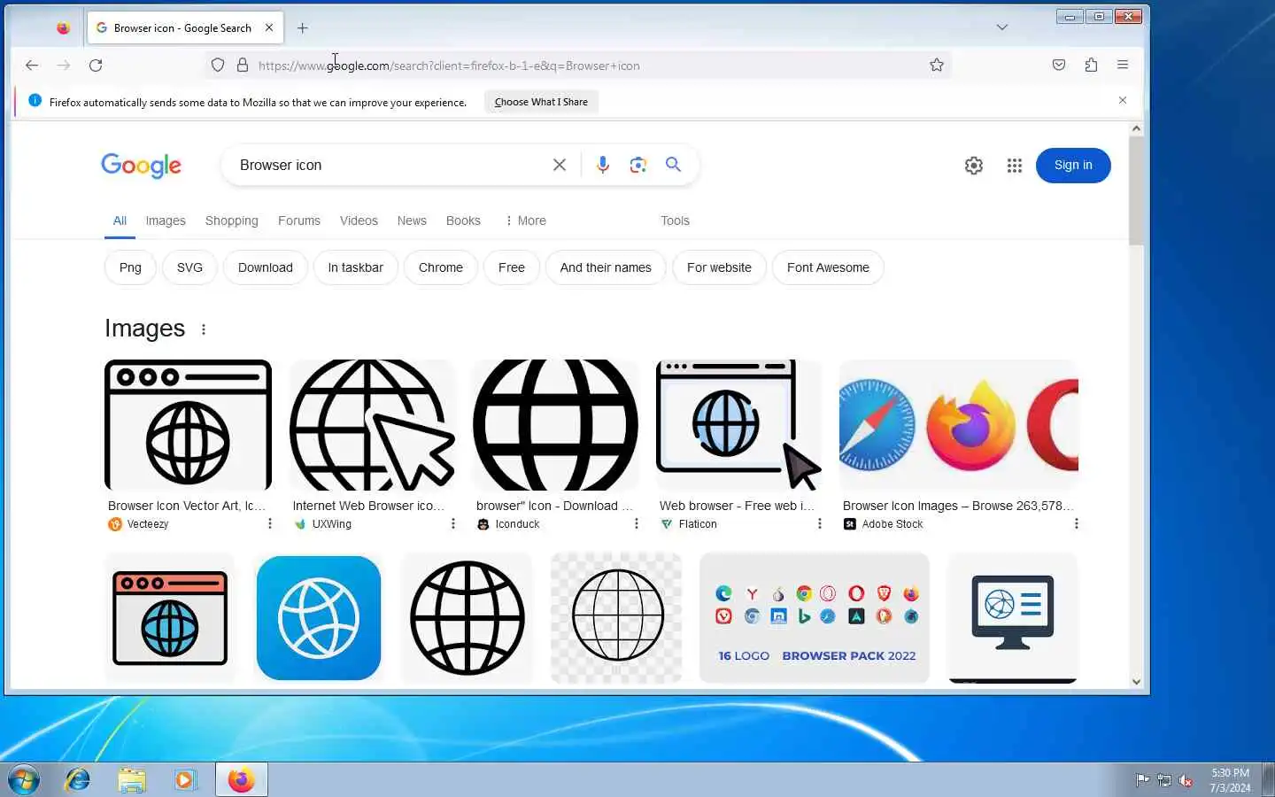Open UXWing globe with cursor thumbnail

coord(372,425)
